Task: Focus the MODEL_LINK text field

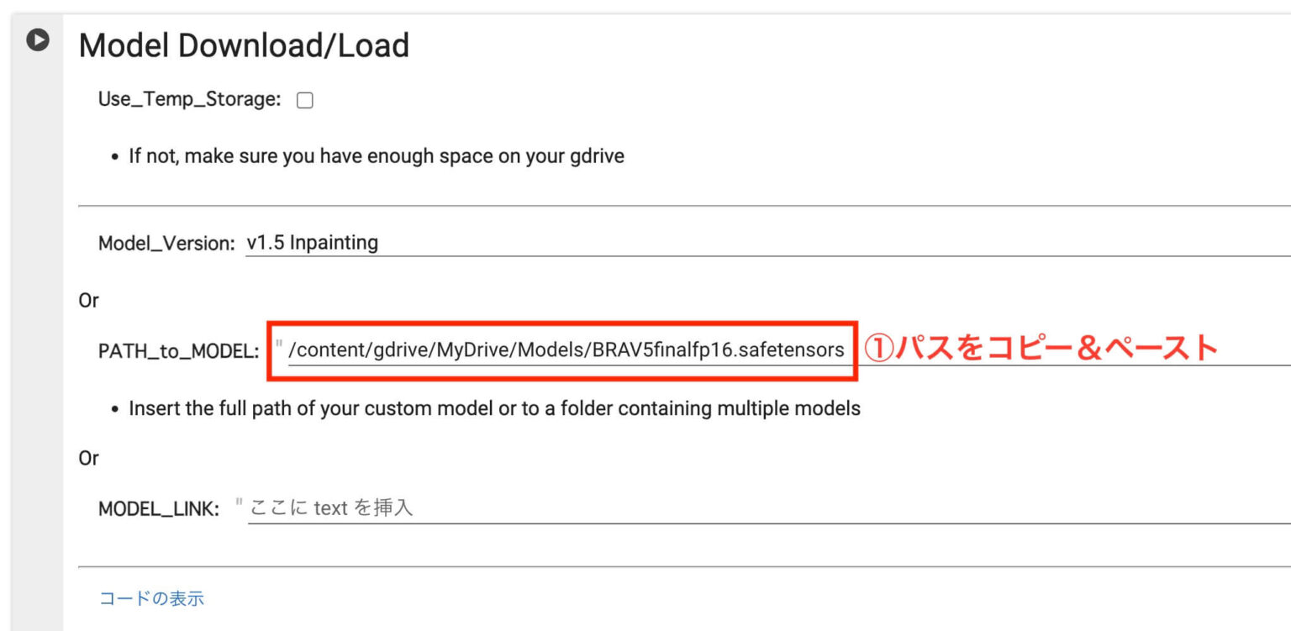Action: (x=756, y=508)
